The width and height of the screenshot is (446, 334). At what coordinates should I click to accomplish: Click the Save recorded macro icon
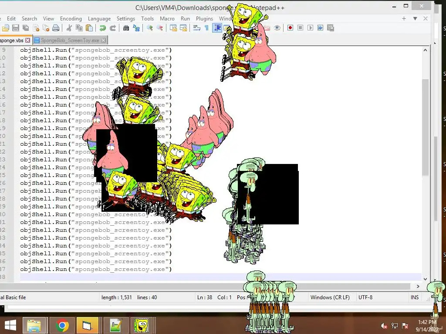coord(331,28)
